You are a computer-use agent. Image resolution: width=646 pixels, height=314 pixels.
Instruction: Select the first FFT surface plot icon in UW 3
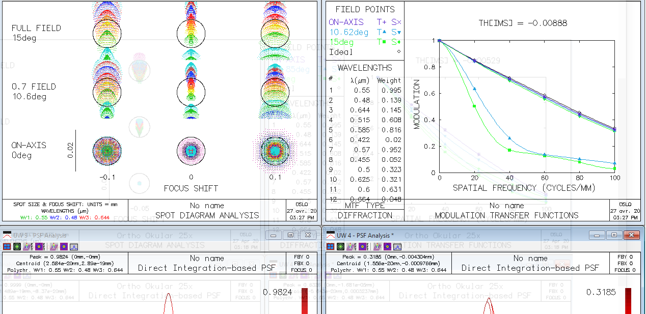click(28, 246)
